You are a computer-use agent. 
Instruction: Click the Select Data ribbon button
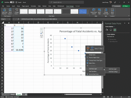99,11
